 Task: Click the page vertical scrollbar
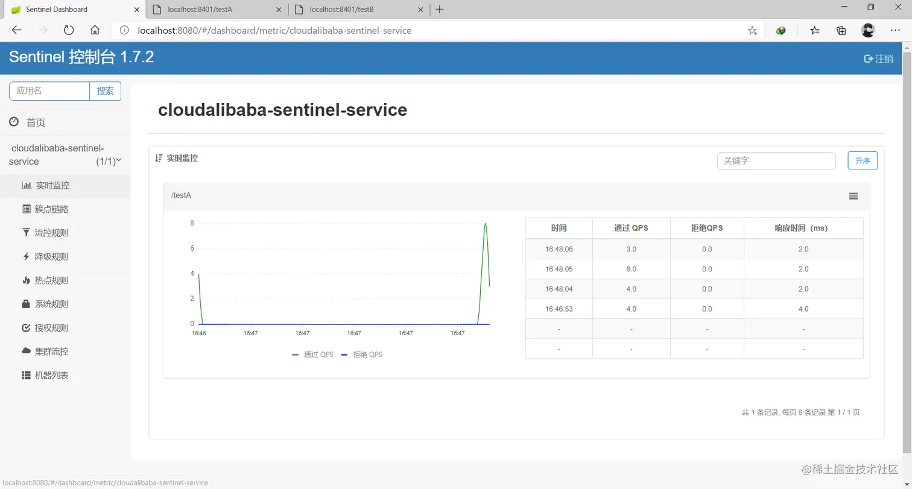(x=907, y=253)
